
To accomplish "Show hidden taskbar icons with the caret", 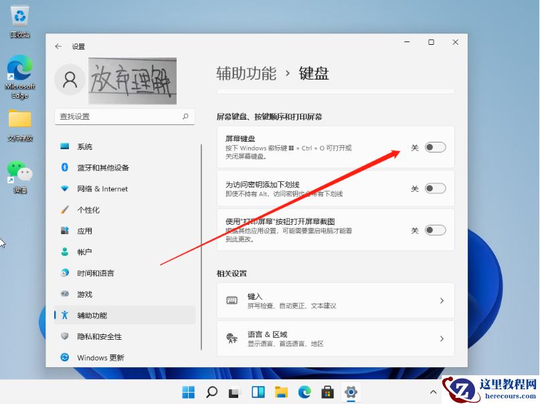I will tap(433, 391).
